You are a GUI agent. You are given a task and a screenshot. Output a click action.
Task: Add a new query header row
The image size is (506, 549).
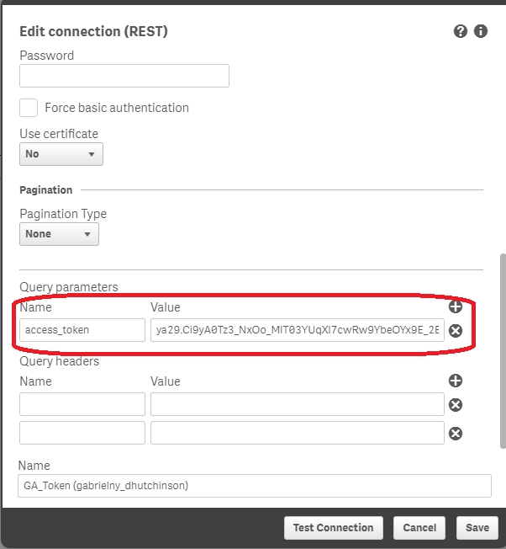point(456,381)
